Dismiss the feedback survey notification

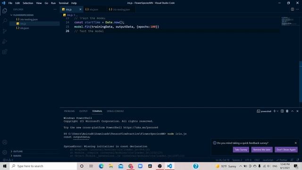tap(296, 143)
